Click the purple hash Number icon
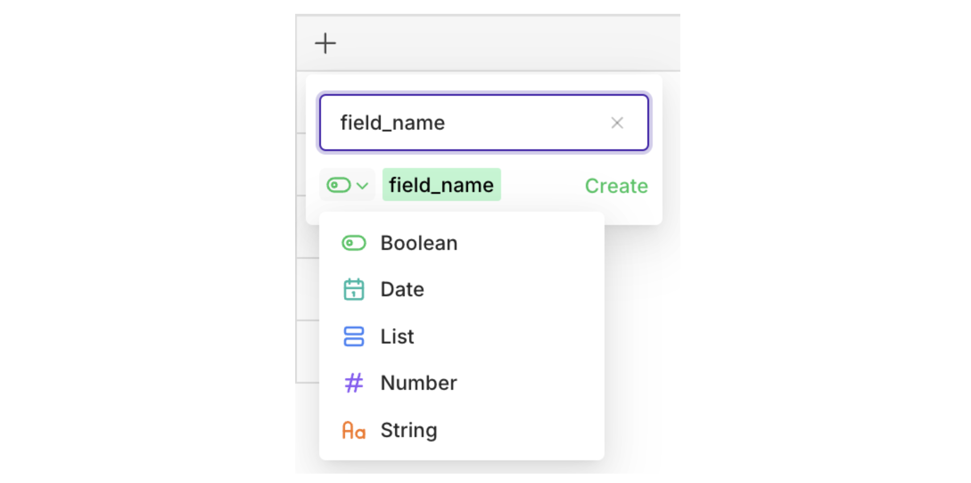Screen dimensions: 971x483 tap(354, 383)
